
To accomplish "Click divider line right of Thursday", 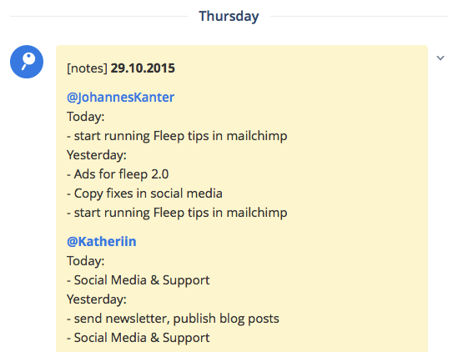I will (x=359, y=17).
